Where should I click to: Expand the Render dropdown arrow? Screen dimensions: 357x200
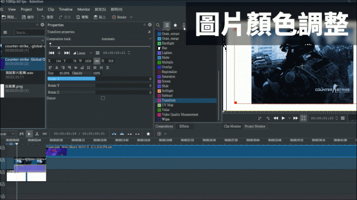(131, 17)
